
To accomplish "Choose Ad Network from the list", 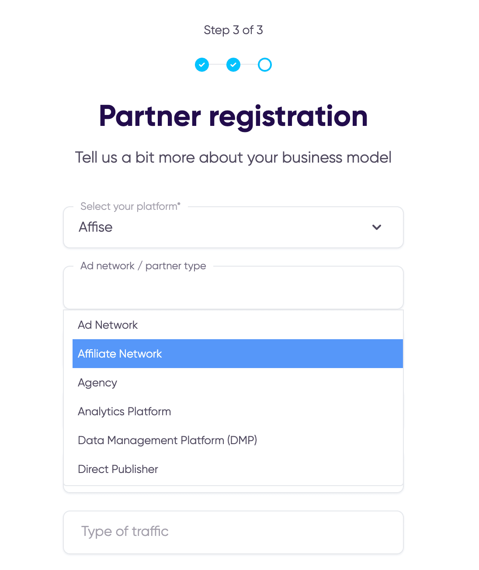I will click(x=108, y=325).
